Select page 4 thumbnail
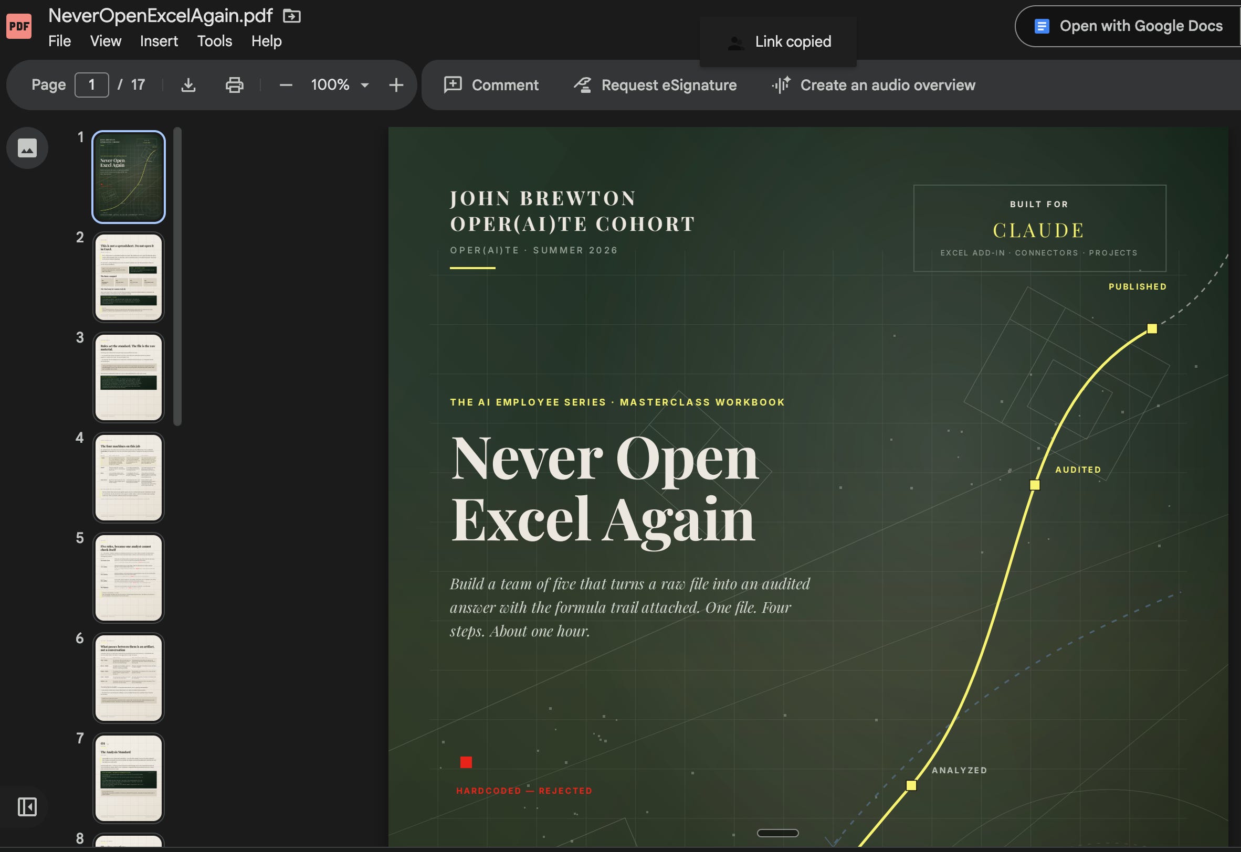The height and width of the screenshot is (852, 1241). 129,478
